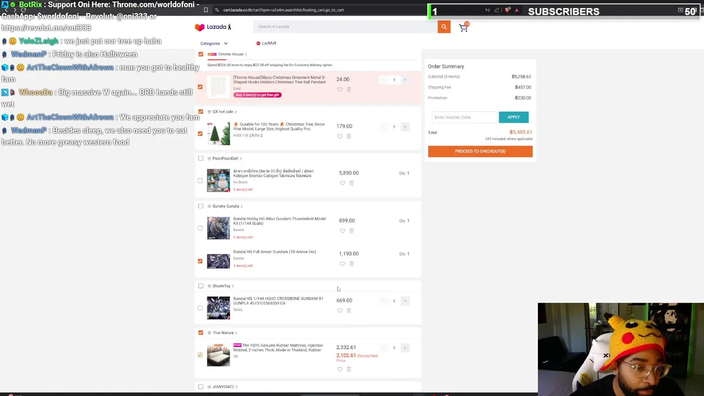Remove Christmas Tree Snow Pine from cart
Viewport: 704px width, 396px height.
349,136
